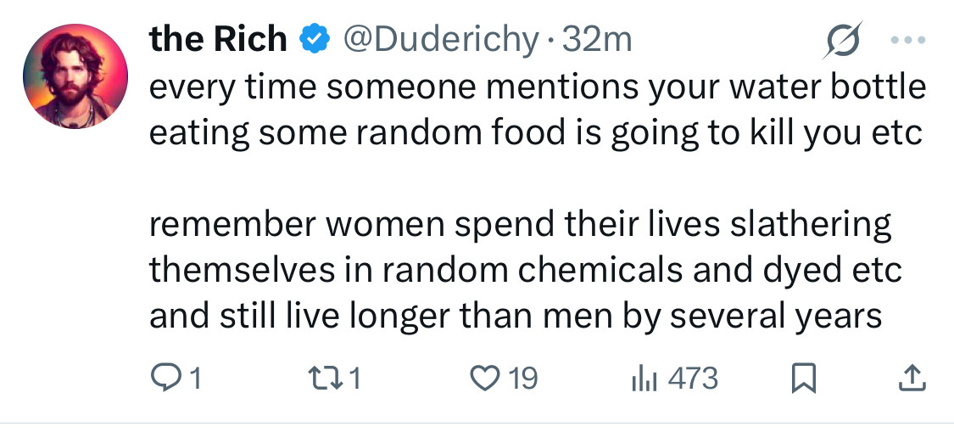This screenshot has width=954, height=432.
Task: Click the 473 views count
Action: pyautogui.click(x=693, y=379)
